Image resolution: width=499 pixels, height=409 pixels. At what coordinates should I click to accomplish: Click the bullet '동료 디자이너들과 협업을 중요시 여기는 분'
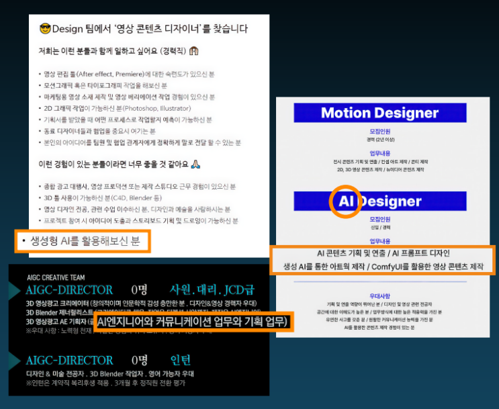pyautogui.click(x=99, y=131)
